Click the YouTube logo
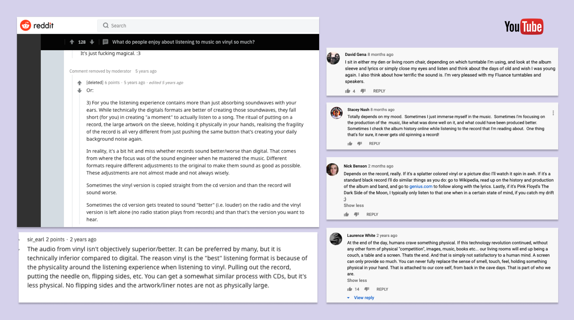 pyautogui.click(x=524, y=27)
